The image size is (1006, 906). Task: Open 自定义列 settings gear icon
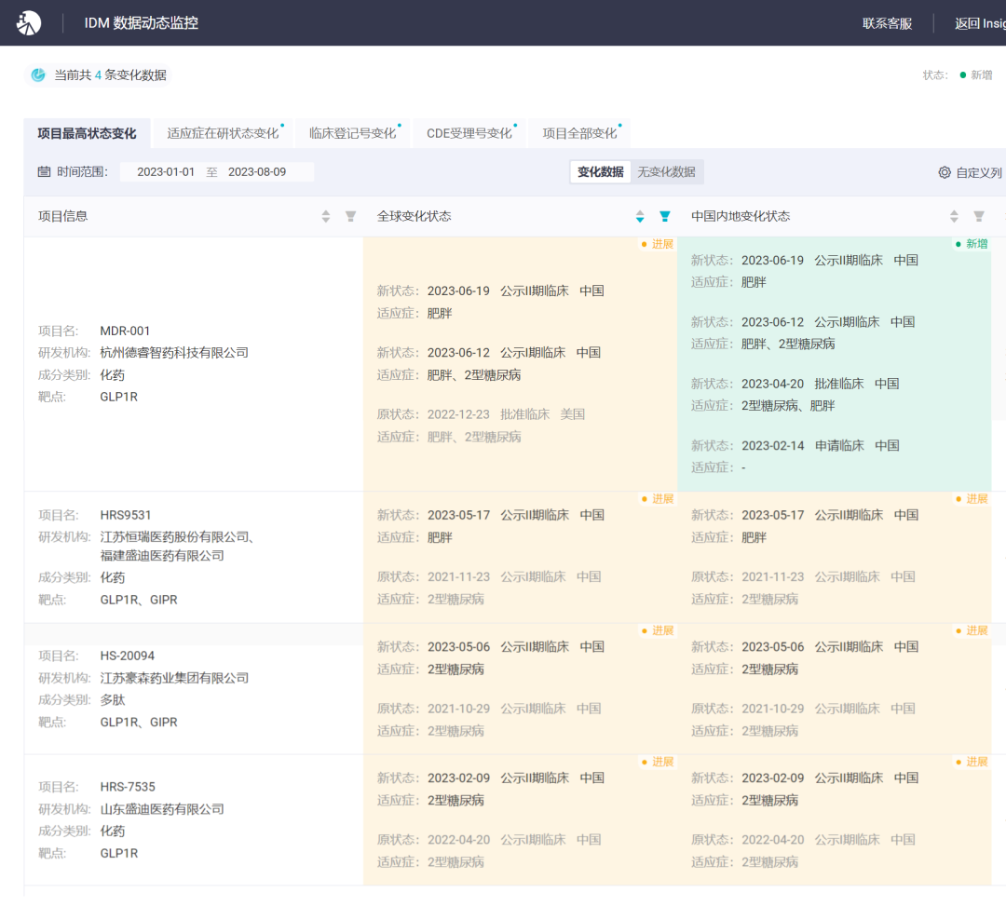click(945, 172)
